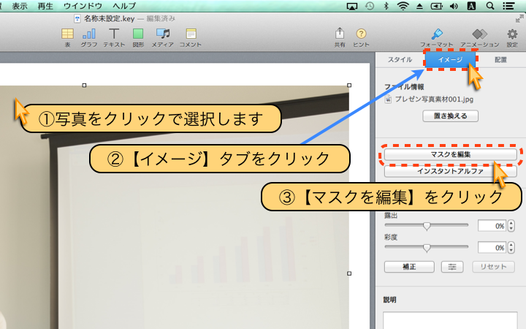Viewport: 526px width, 329px height.
Task: Switch to the 配置 tab
Action: coord(500,60)
